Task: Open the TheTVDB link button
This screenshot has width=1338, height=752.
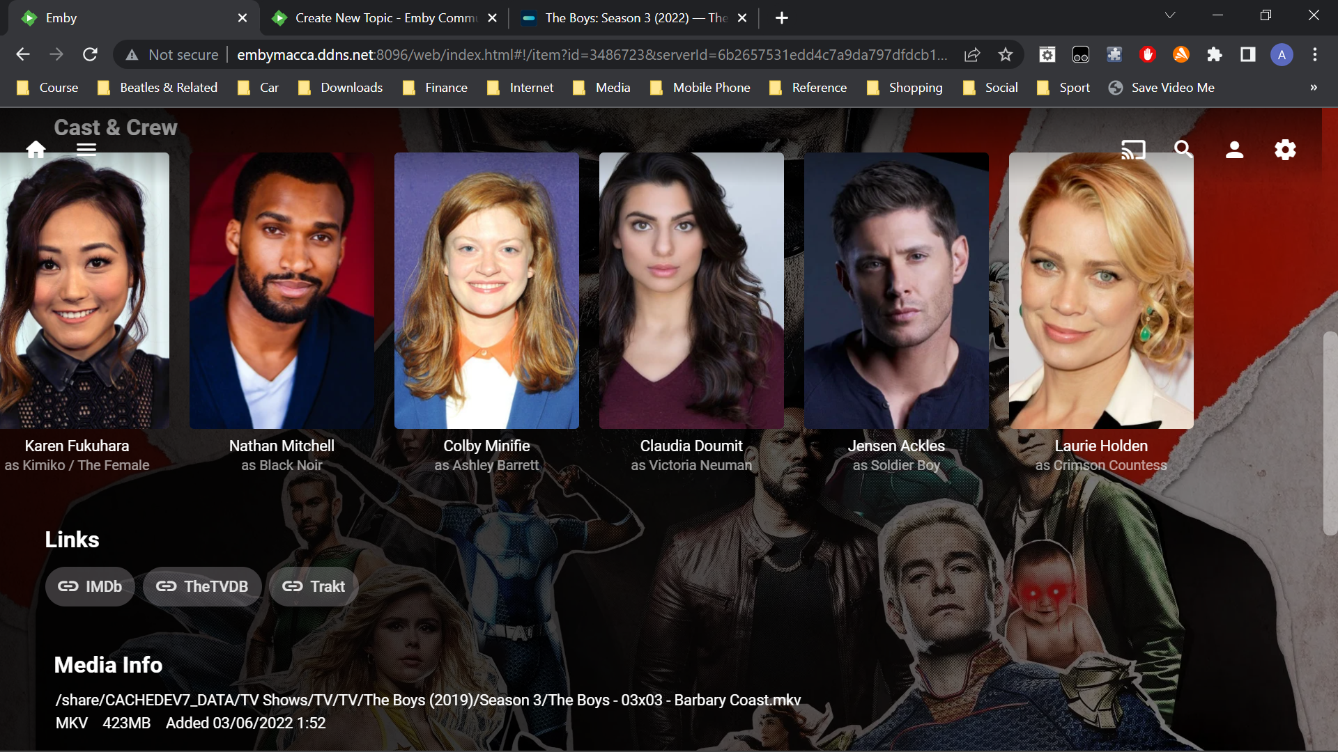Action: (202, 586)
